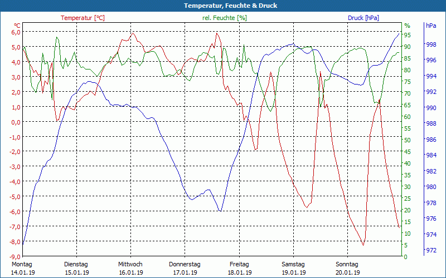Click the '50' humidity axis value

408,140
